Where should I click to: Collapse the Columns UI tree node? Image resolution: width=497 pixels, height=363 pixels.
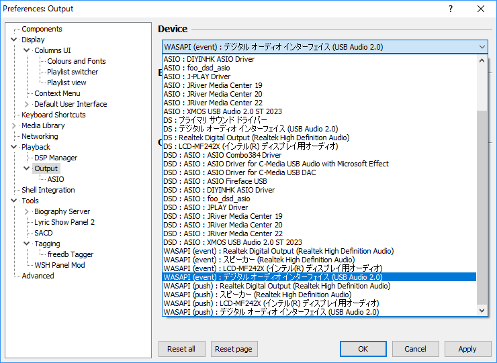27,50
